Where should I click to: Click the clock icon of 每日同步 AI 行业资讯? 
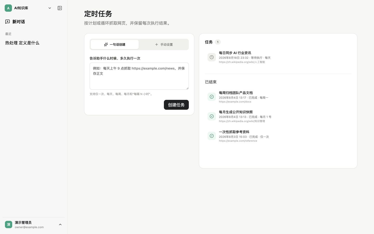212,57
